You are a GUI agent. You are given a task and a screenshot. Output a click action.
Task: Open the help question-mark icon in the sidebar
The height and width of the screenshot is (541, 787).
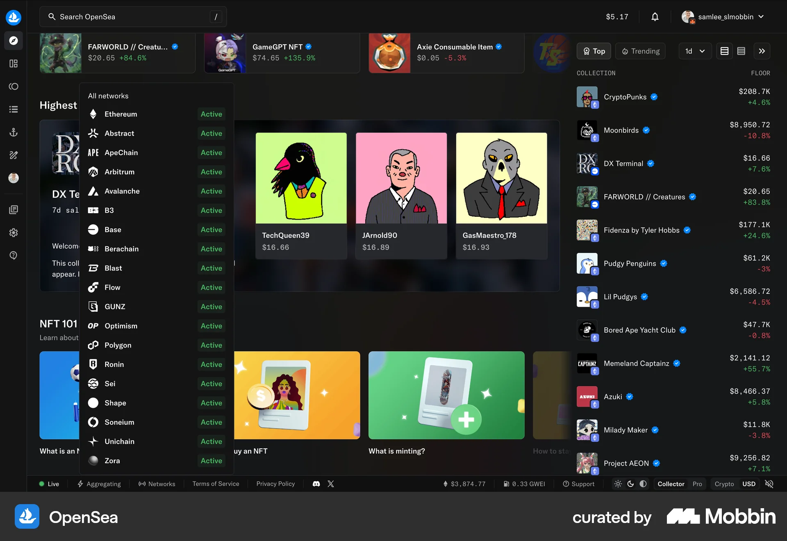click(x=14, y=255)
